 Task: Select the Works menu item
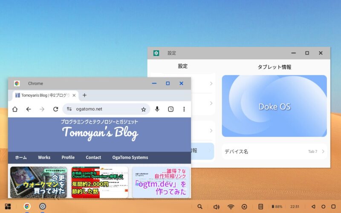click(44, 157)
